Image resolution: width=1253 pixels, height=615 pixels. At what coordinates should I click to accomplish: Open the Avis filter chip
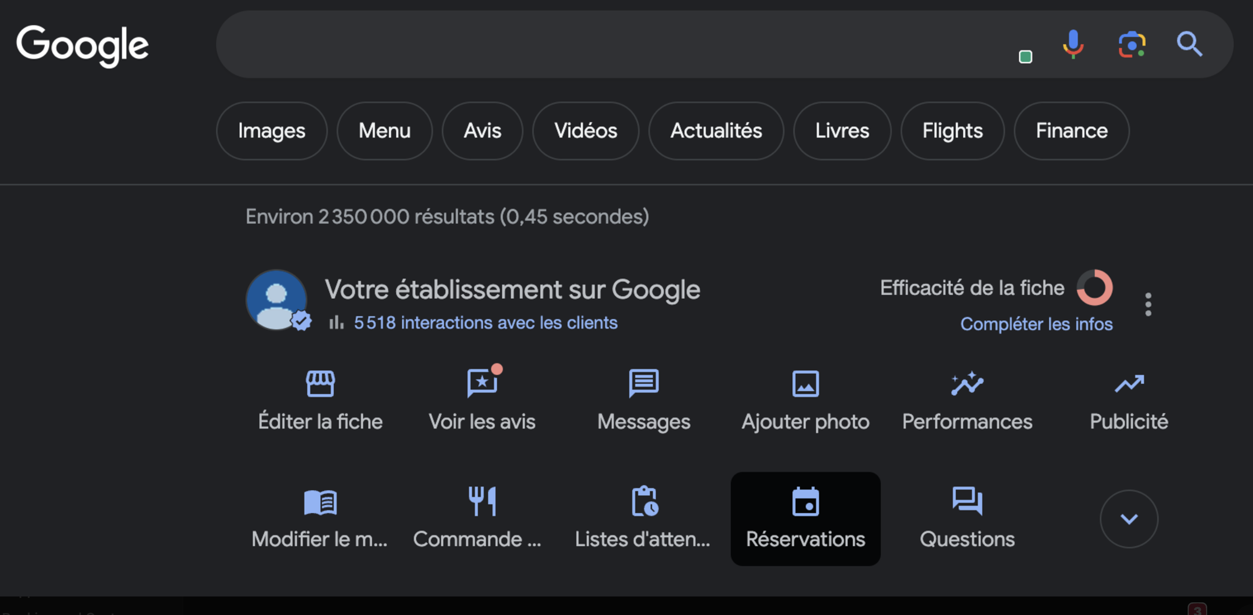482,131
